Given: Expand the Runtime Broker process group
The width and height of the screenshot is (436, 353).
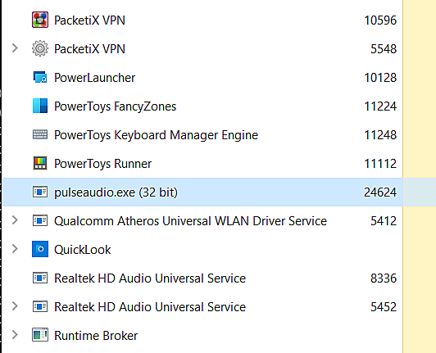Looking at the screenshot, I should pyautogui.click(x=15, y=335).
